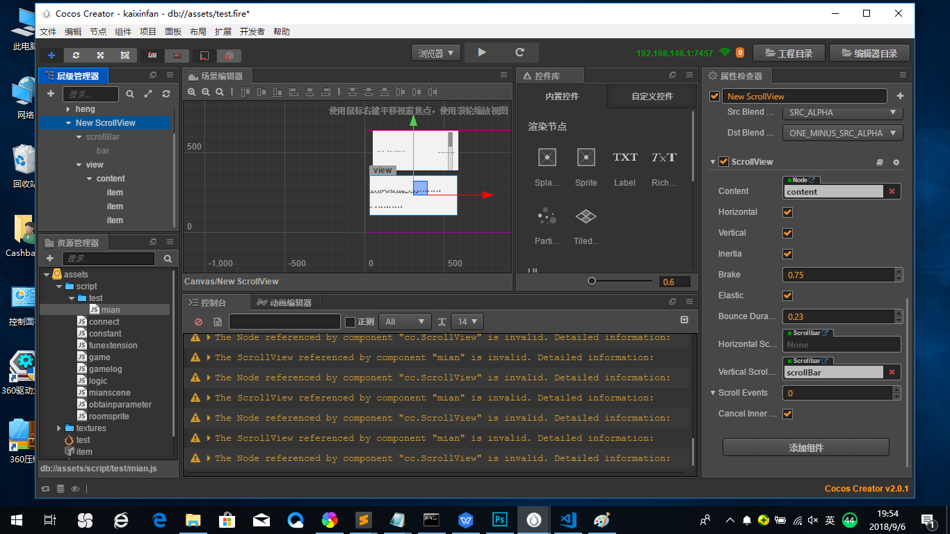Click the hierarchy search input field
The image size is (950, 534).
coord(90,94)
